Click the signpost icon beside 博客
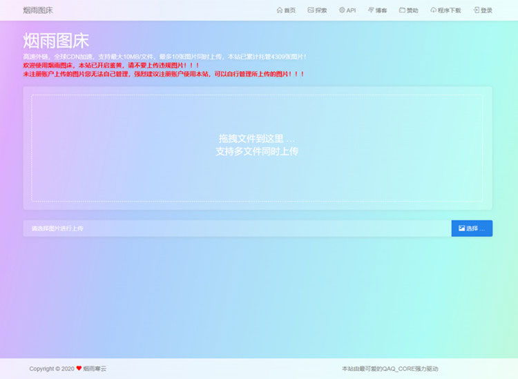This screenshot has width=518, height=379. coord(371,10)
